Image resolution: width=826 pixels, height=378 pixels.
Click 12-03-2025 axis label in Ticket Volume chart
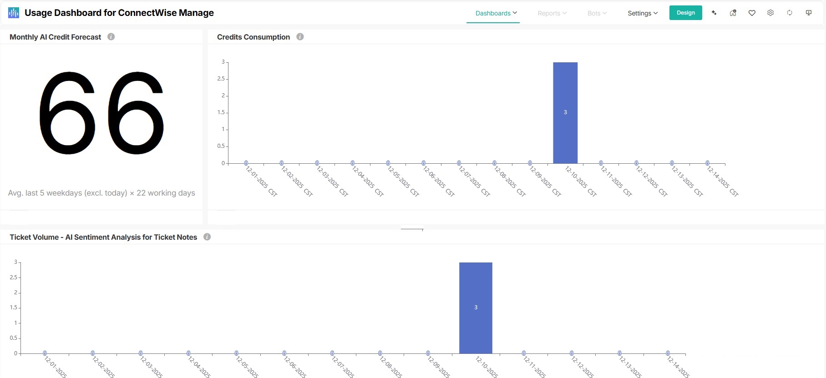(151, 367)
